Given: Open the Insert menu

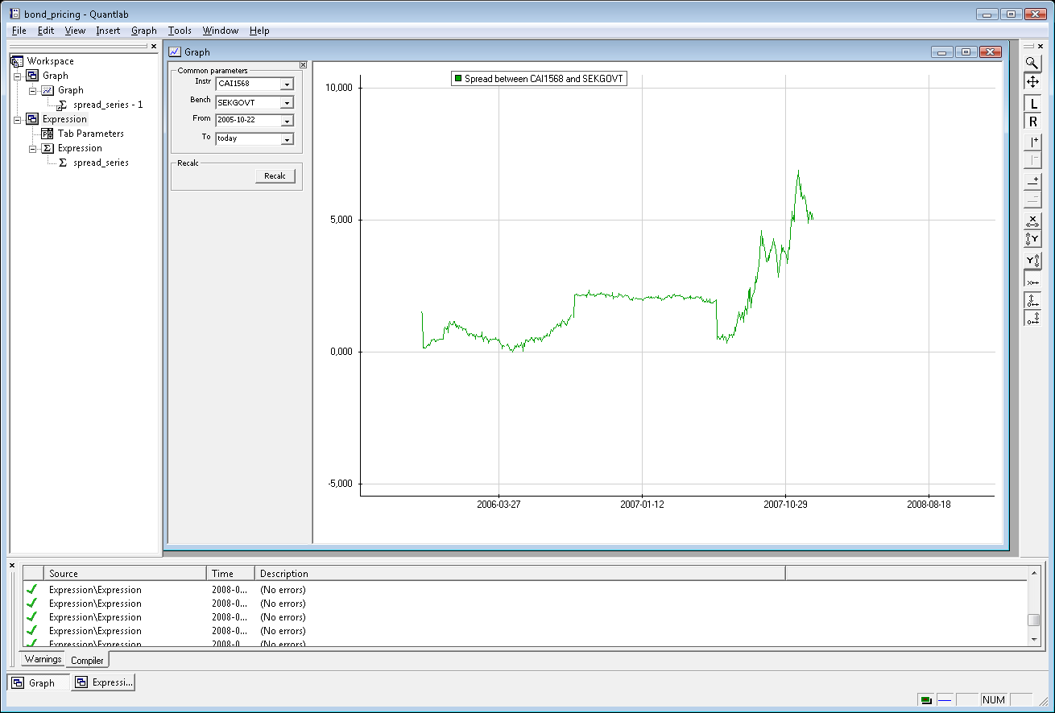Looking at the screenshot, I should 108,31.
